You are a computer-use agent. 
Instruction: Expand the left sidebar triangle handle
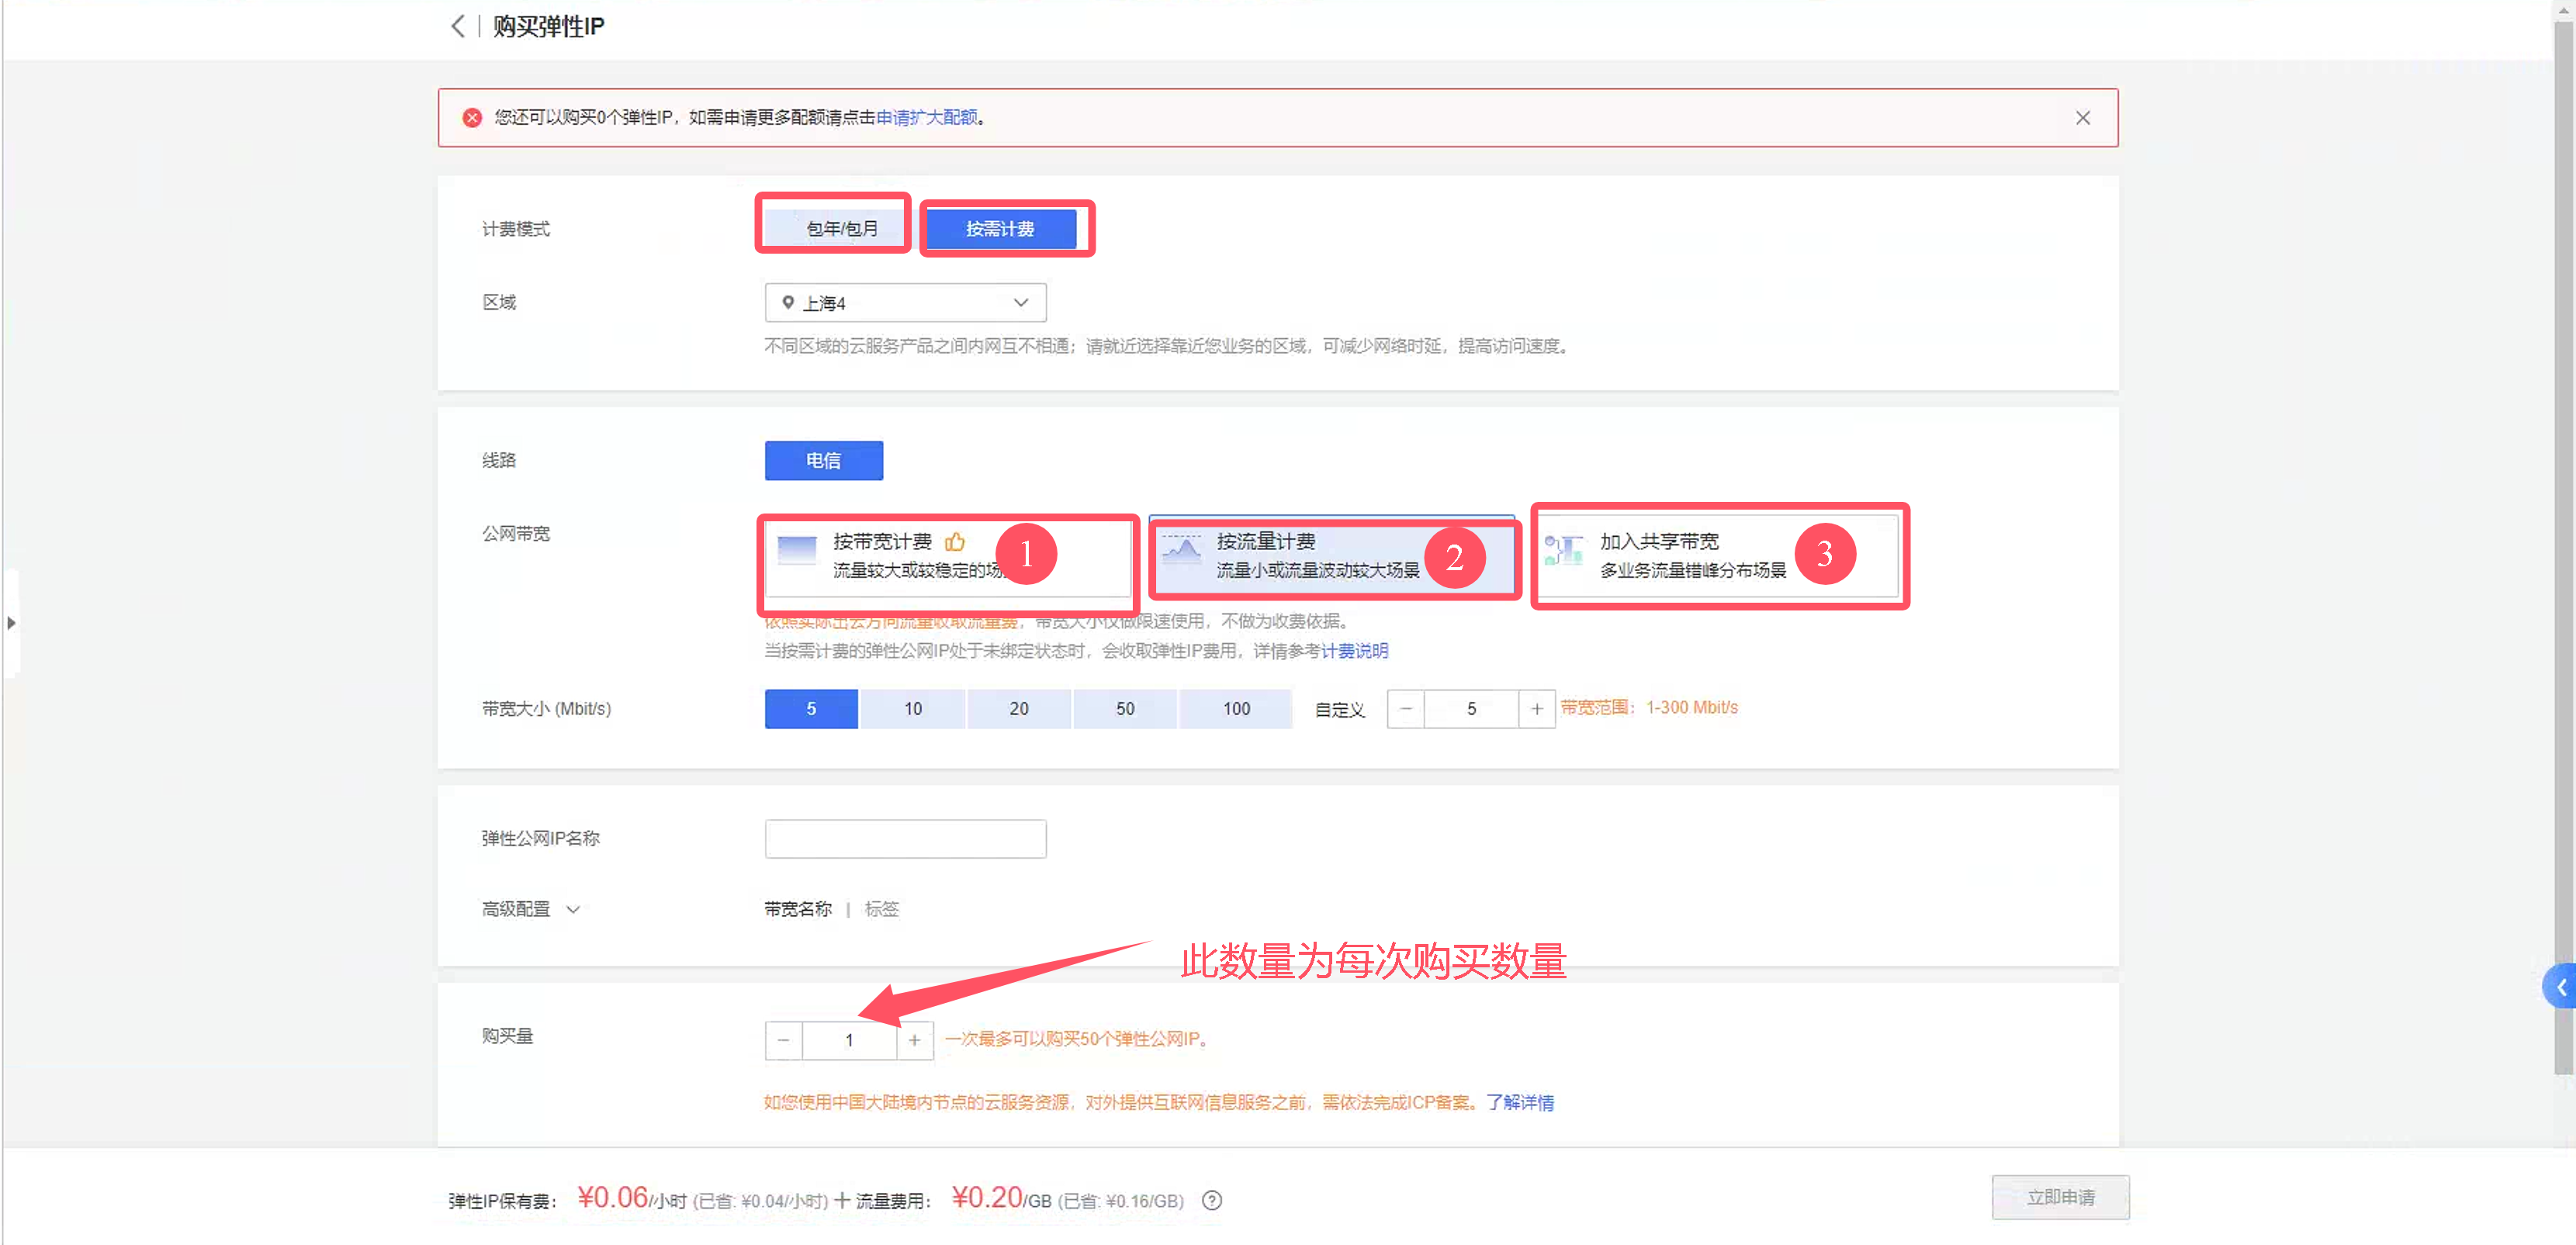11,623
